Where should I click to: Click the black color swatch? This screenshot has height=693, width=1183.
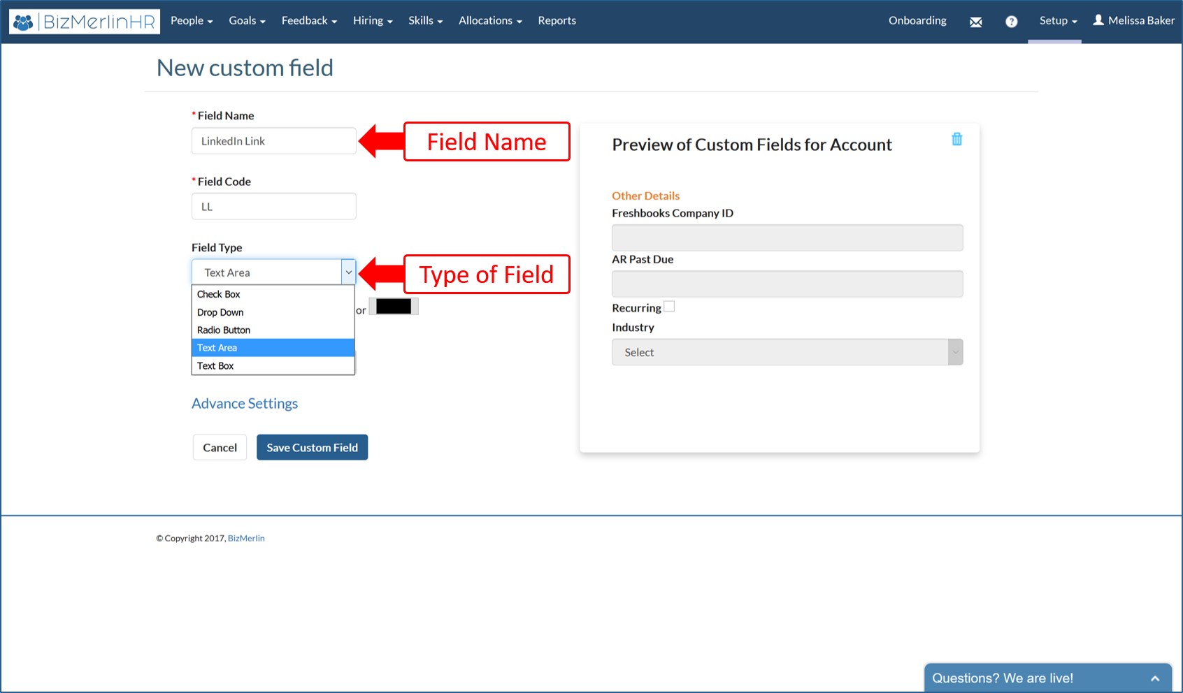(394, 307)
